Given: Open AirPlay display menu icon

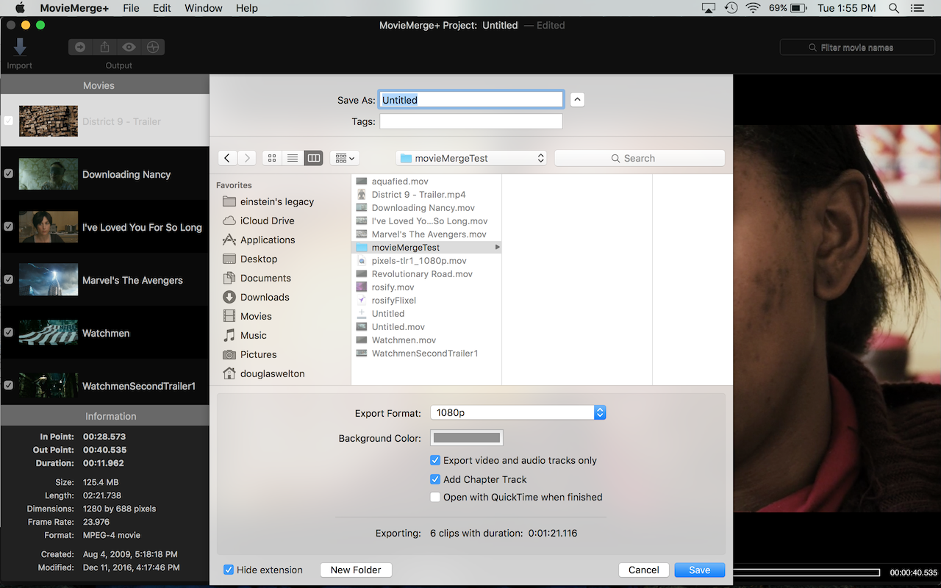Looking at the screenshot, I should [x=709, y=8].
